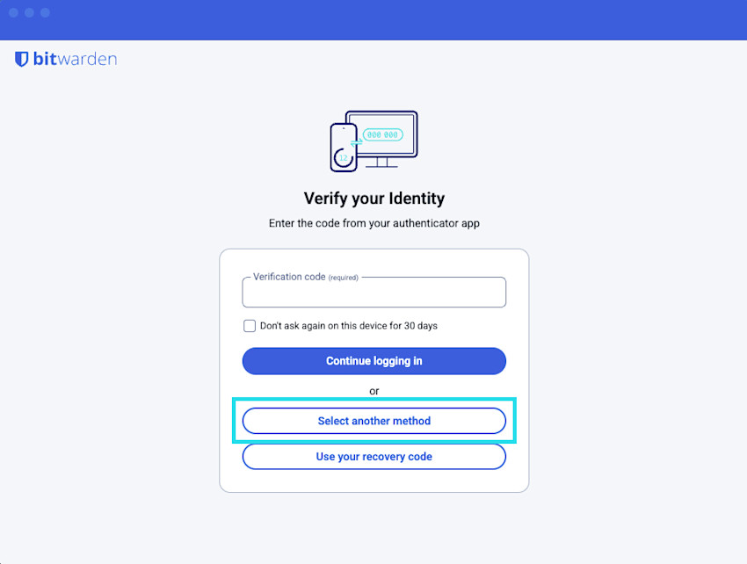747x564 pixels.
Task: Open Use your recovery code option
Action: coord(373,457)
